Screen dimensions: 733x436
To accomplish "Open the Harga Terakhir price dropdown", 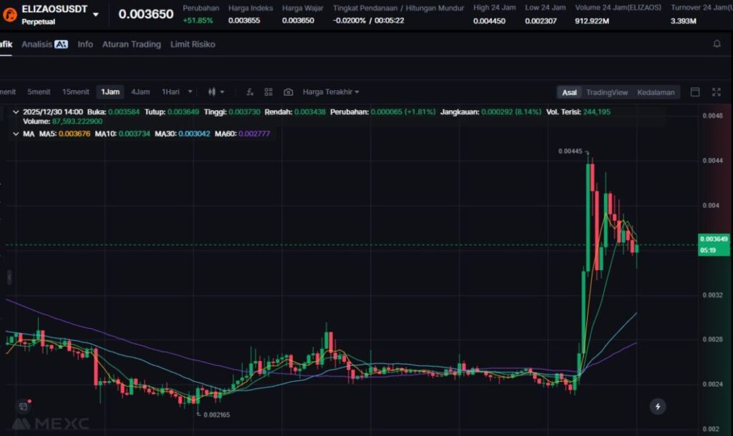I will 331,92.
